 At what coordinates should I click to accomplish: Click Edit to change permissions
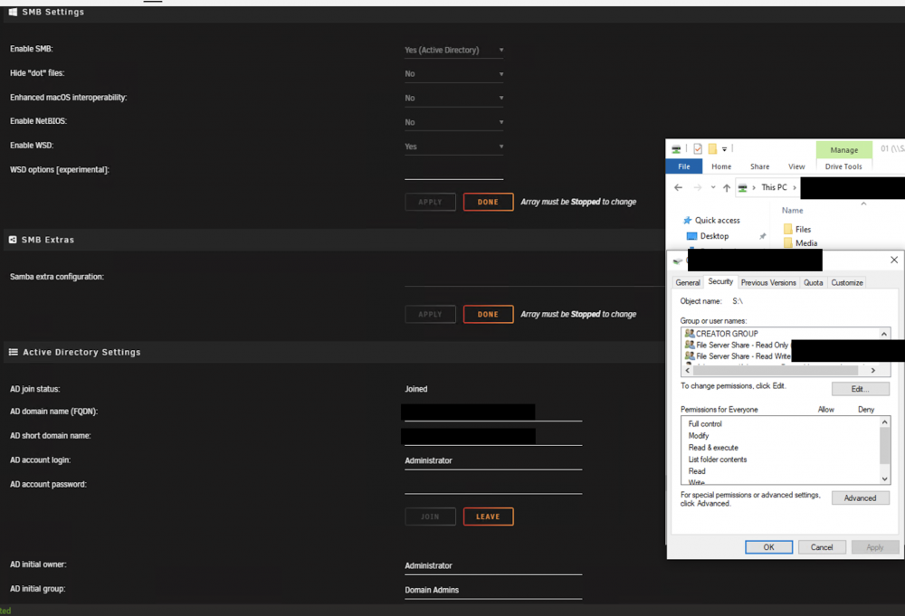pos(860,389)
